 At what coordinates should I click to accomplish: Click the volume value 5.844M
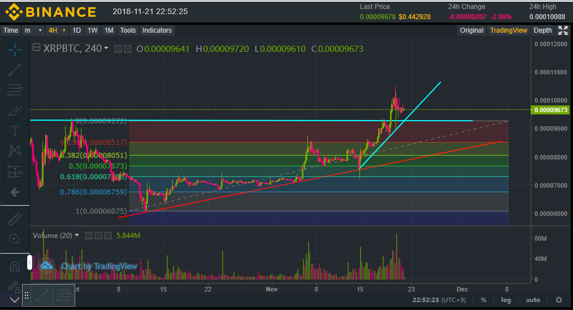(x=128, y=236)
